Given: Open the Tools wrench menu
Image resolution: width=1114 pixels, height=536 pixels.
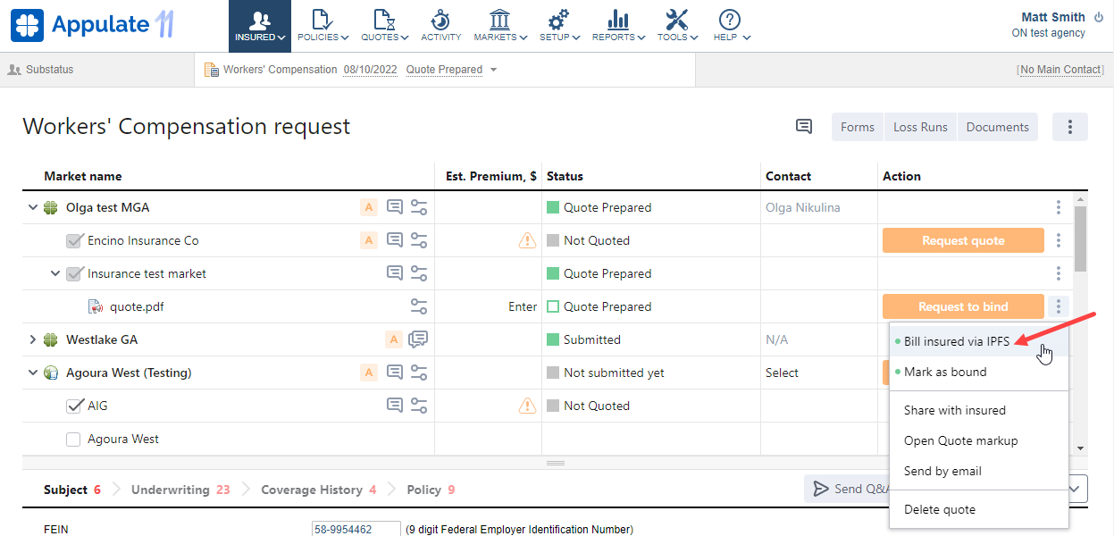Looking at the screenshot, I should click(677, 26).
